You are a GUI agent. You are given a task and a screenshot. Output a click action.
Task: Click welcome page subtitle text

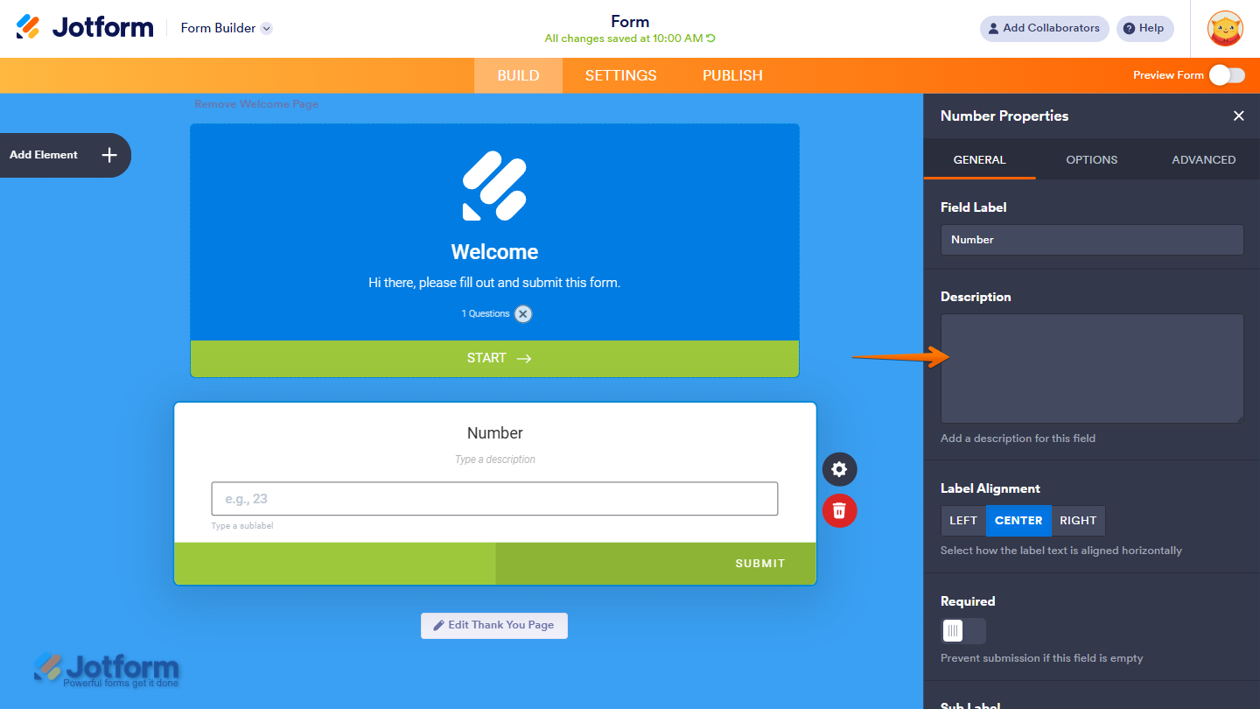coord(494,283)
